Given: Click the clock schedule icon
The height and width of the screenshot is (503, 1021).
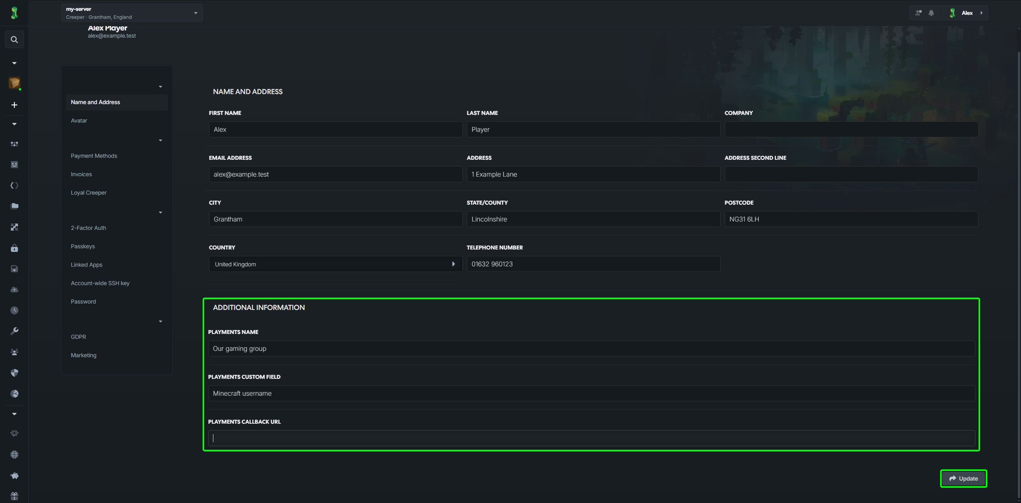Looking at the screenshot, I should [14, 310].
